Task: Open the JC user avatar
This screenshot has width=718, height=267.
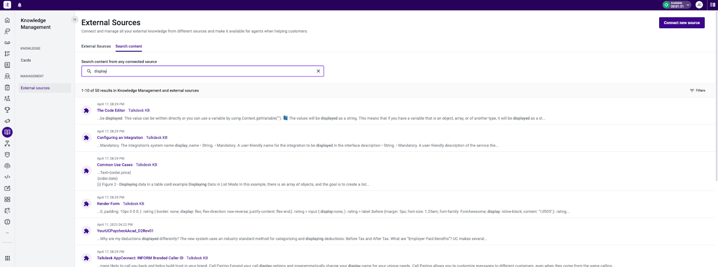Action: click(x=699, y=5)
